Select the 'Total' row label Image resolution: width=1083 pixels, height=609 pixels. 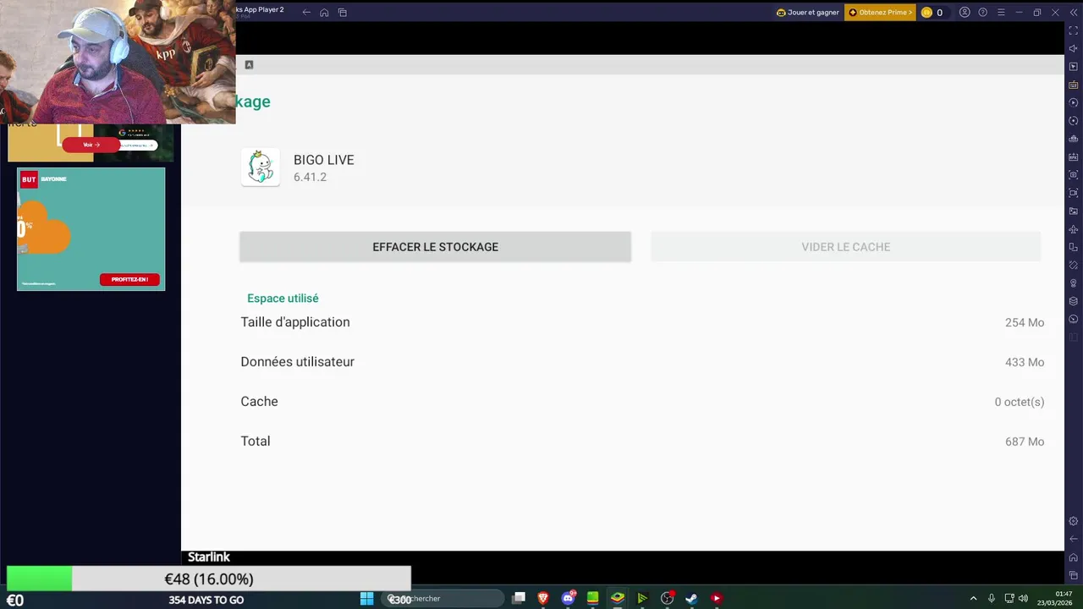pos(256,442)
